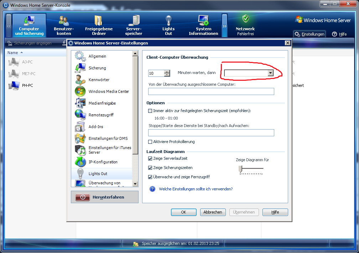Select Einstellungen für DMS settings category
Viewport: 359px width, 253px height.
click(x=102, y=138)
